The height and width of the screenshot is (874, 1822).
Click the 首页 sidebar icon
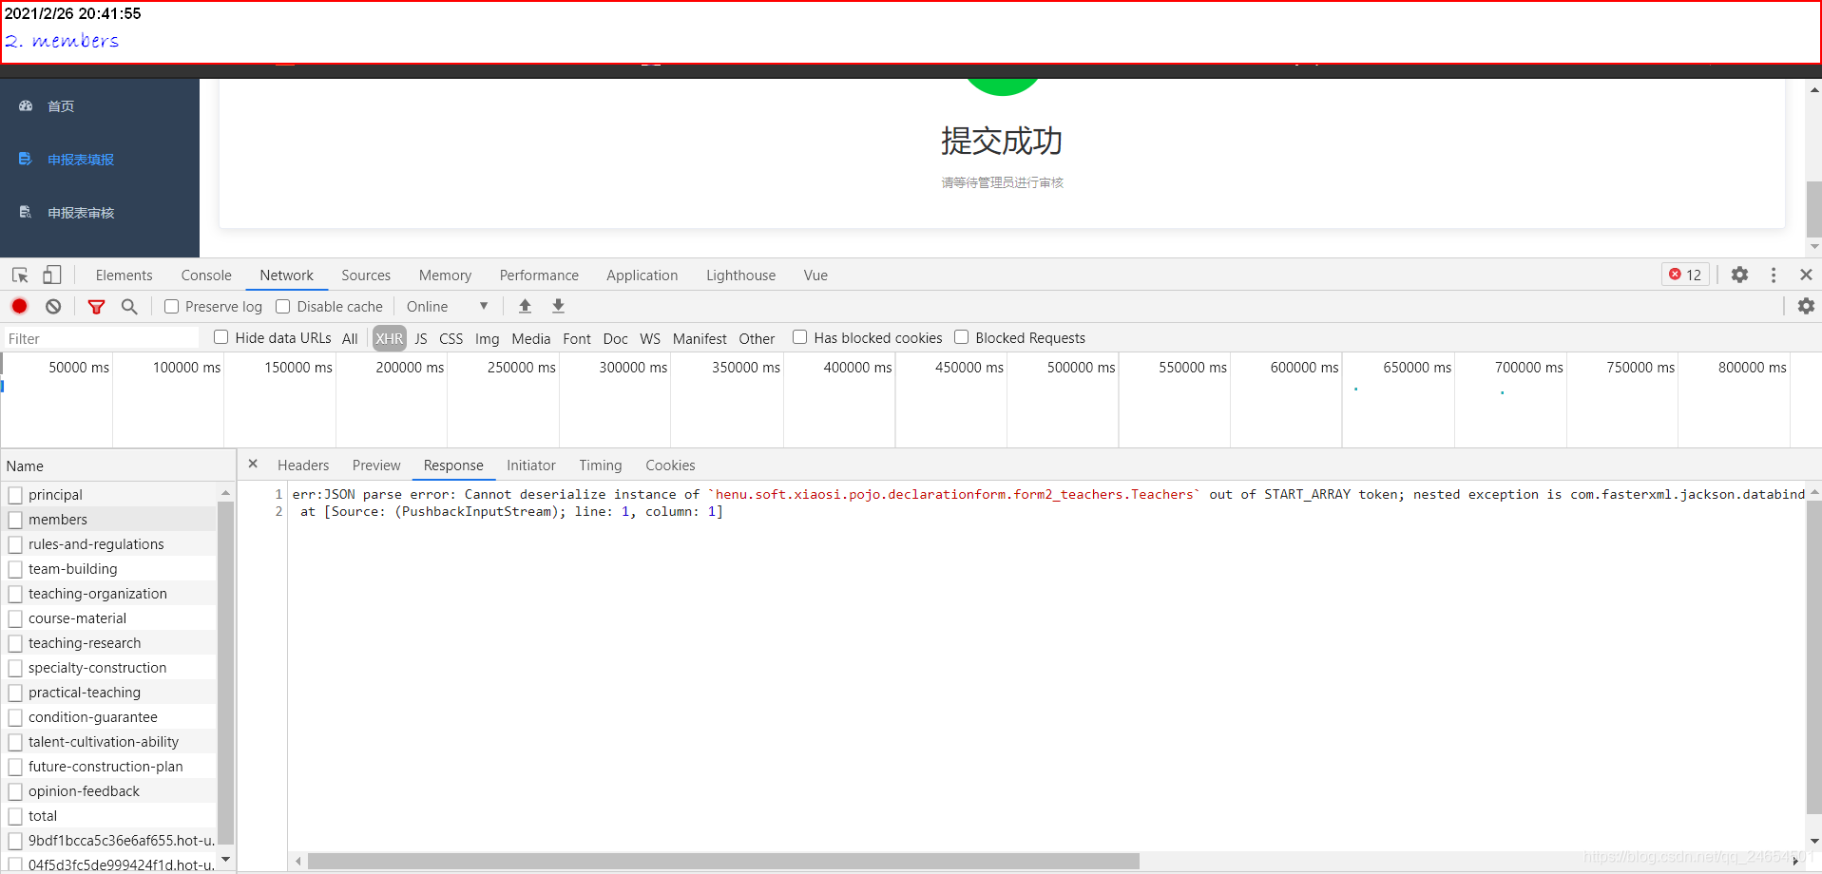26,105
